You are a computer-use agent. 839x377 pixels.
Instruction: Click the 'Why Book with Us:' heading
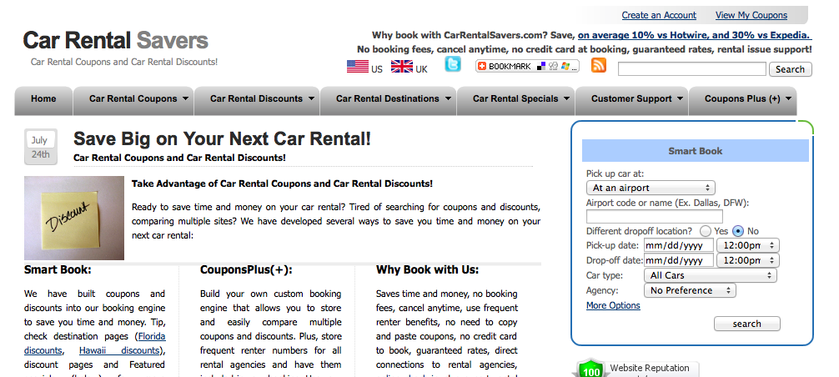428,269
